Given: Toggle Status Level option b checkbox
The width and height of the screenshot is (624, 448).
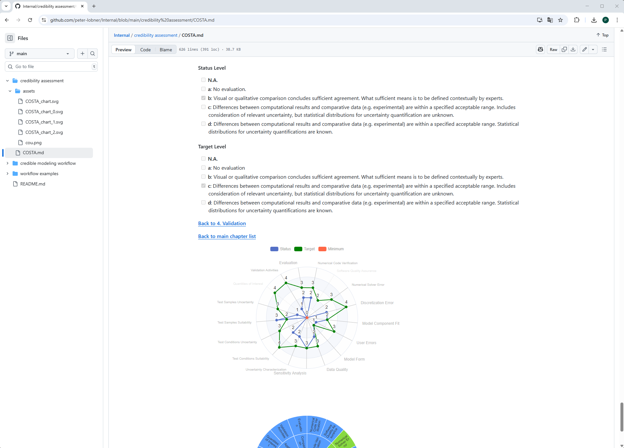Looking at the screenshot, I should pos(203,98).
